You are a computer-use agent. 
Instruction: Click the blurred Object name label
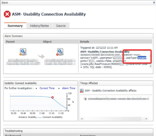(60, 62)
